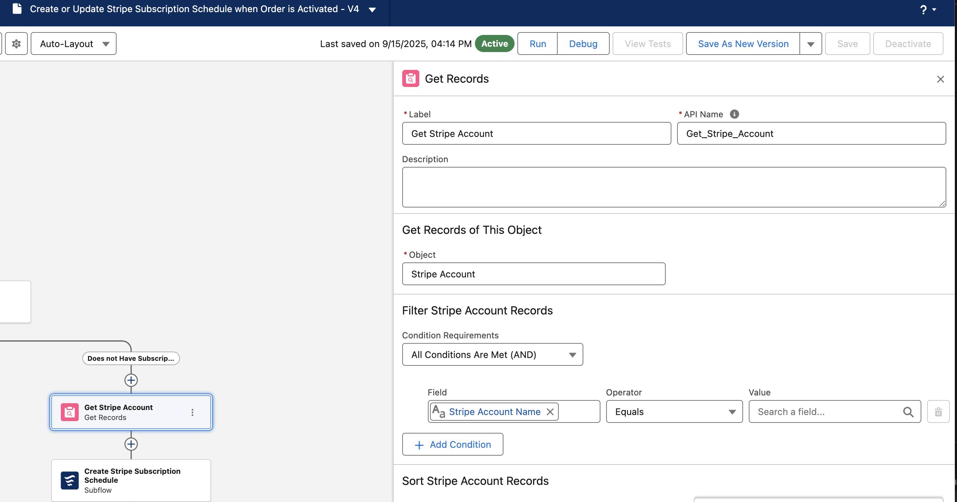
Task: Add element above Get Stripe Account node
Action: point(131,380)
